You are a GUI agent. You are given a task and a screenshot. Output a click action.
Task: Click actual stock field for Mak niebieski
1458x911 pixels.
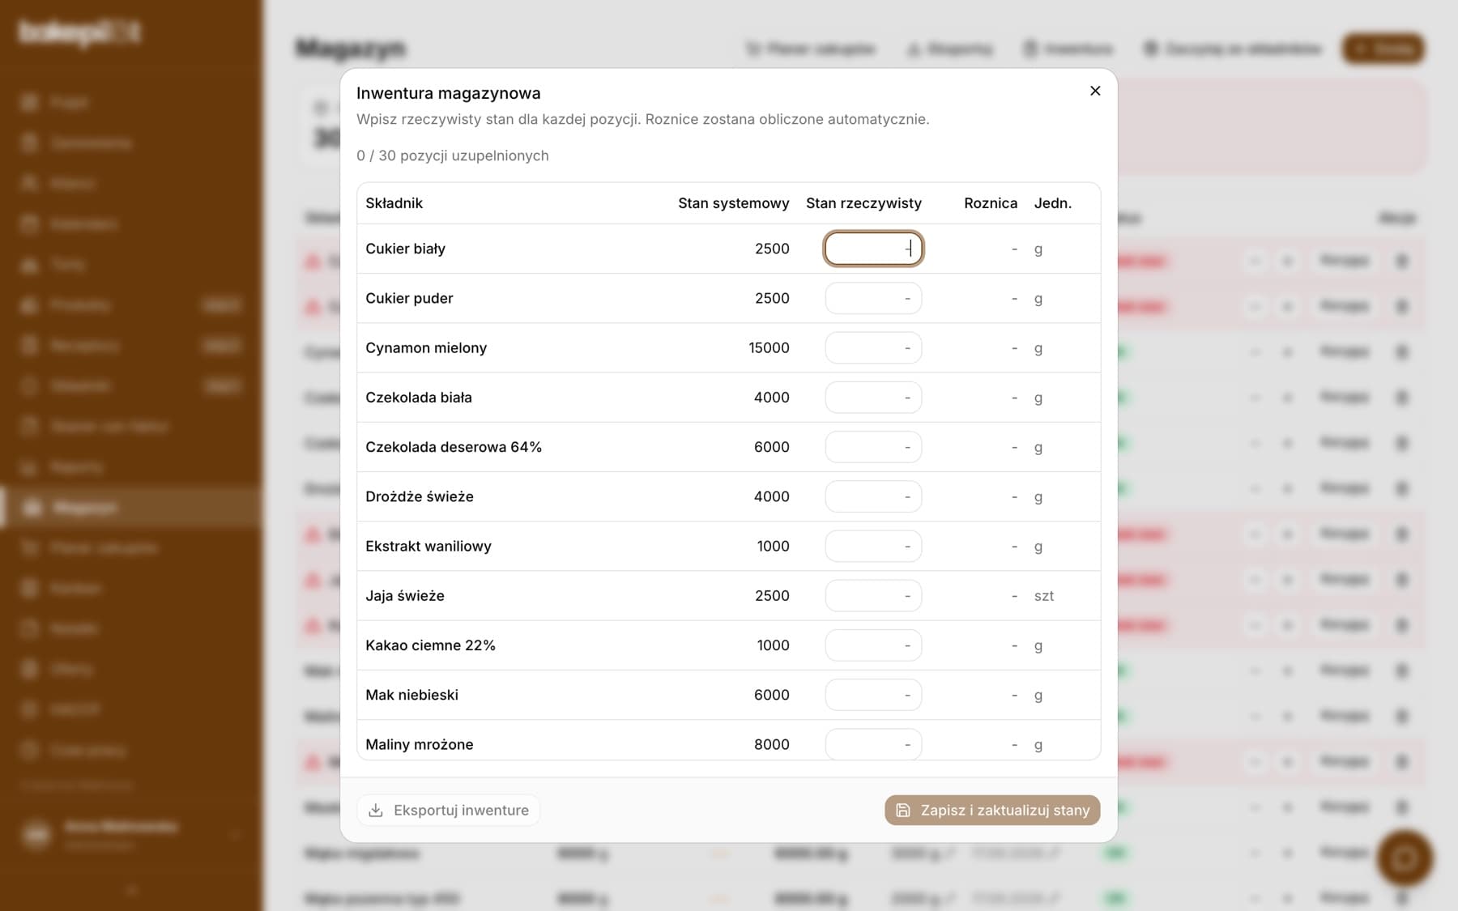[873, 695]
